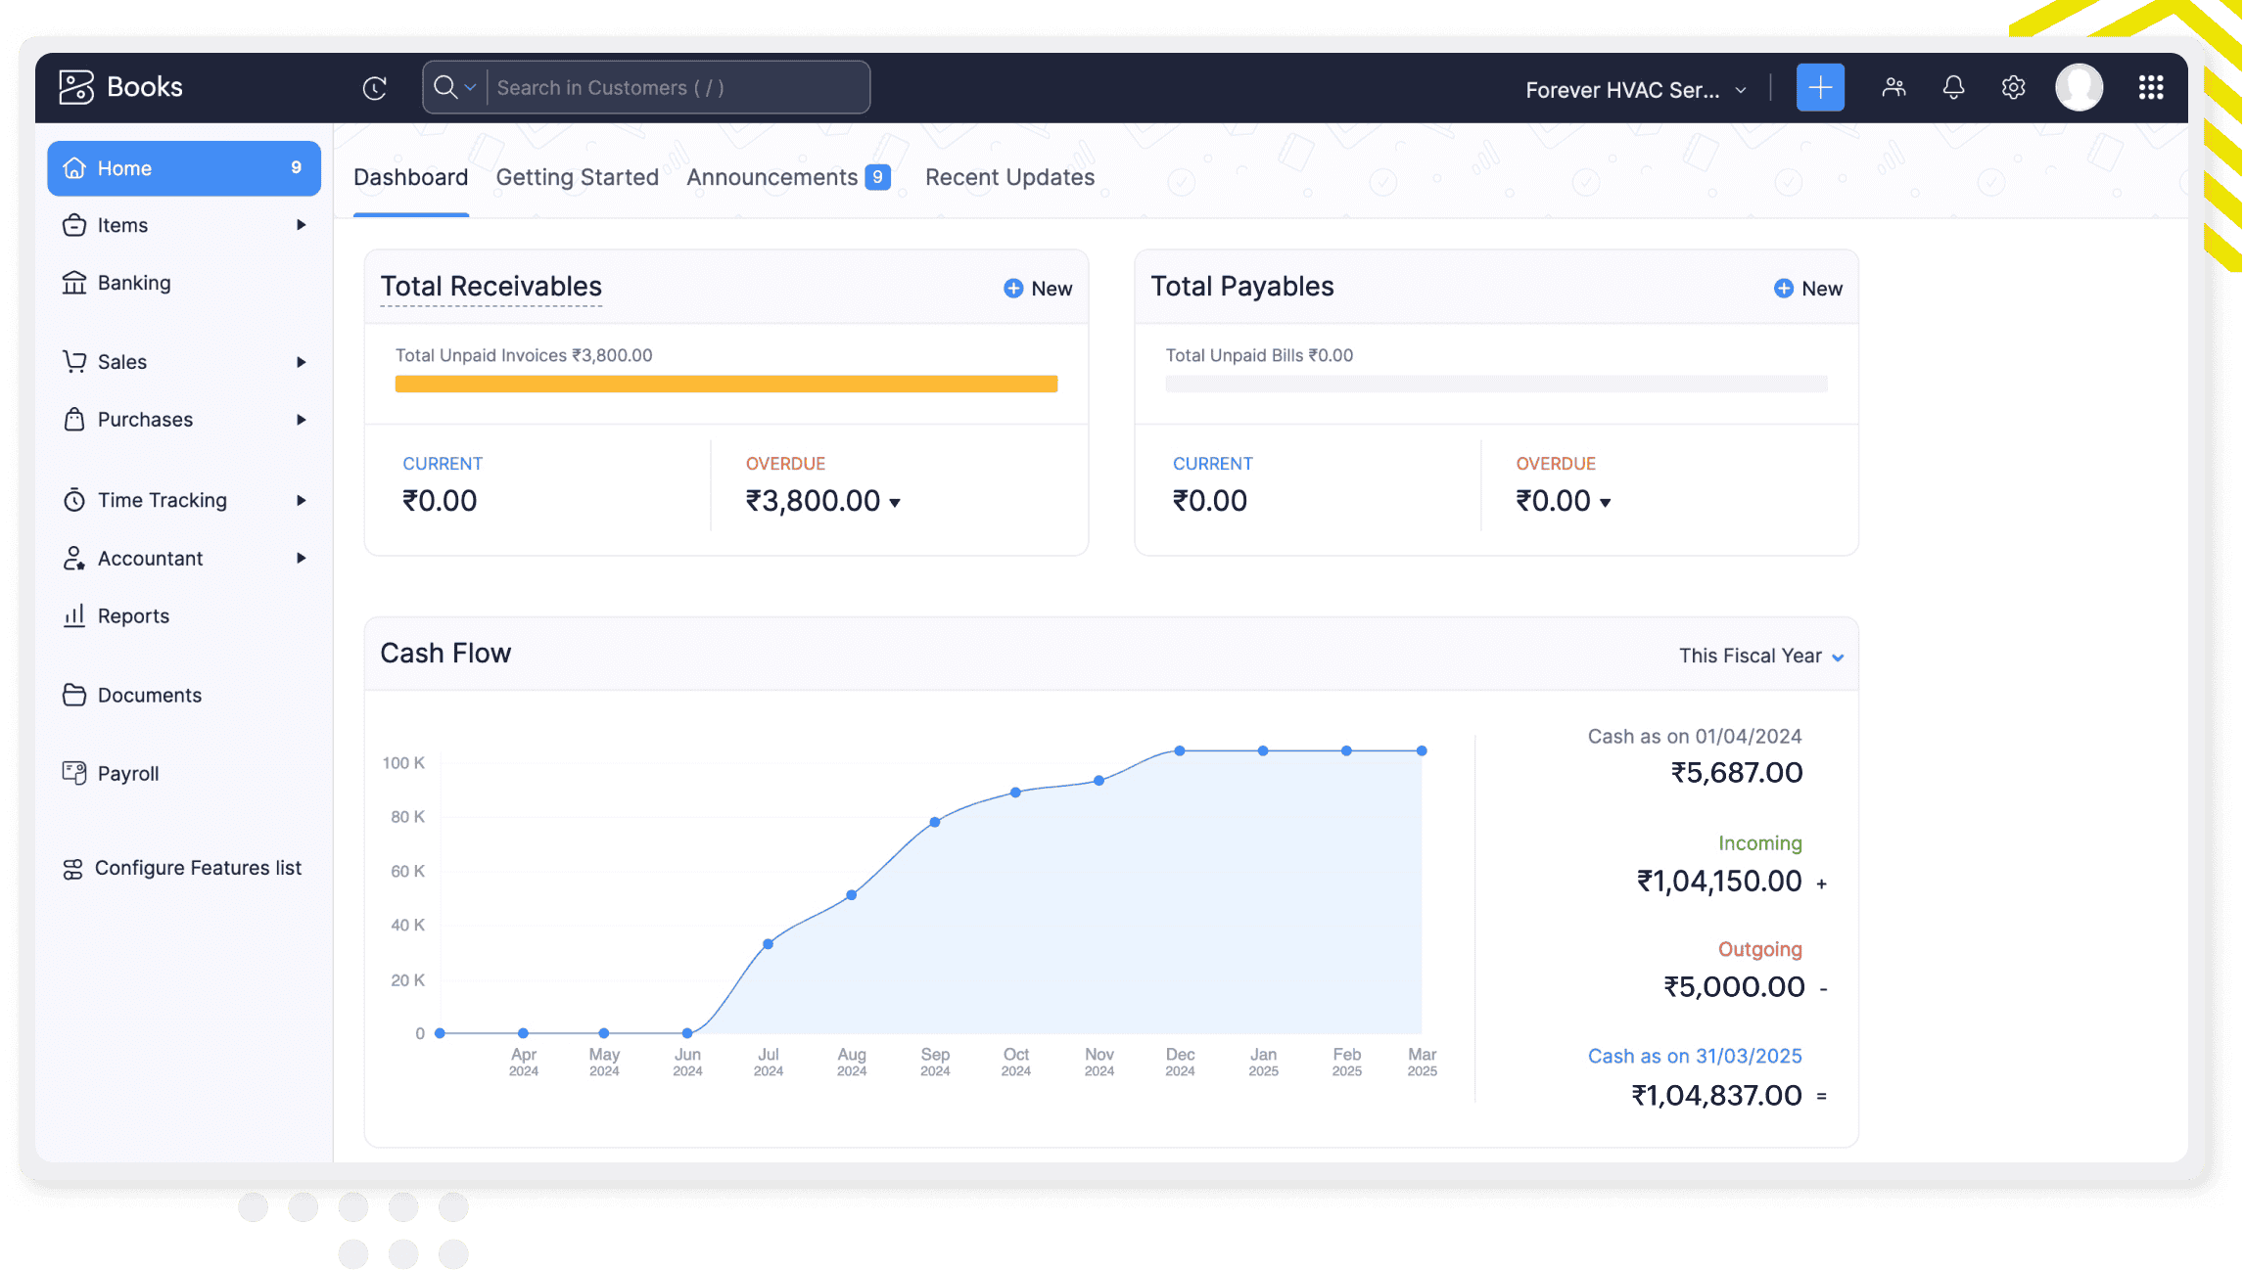The height and width of the screenshot is (1270, 2244).
Task: Open the settings gear icon
Action: click(2013, 88)
